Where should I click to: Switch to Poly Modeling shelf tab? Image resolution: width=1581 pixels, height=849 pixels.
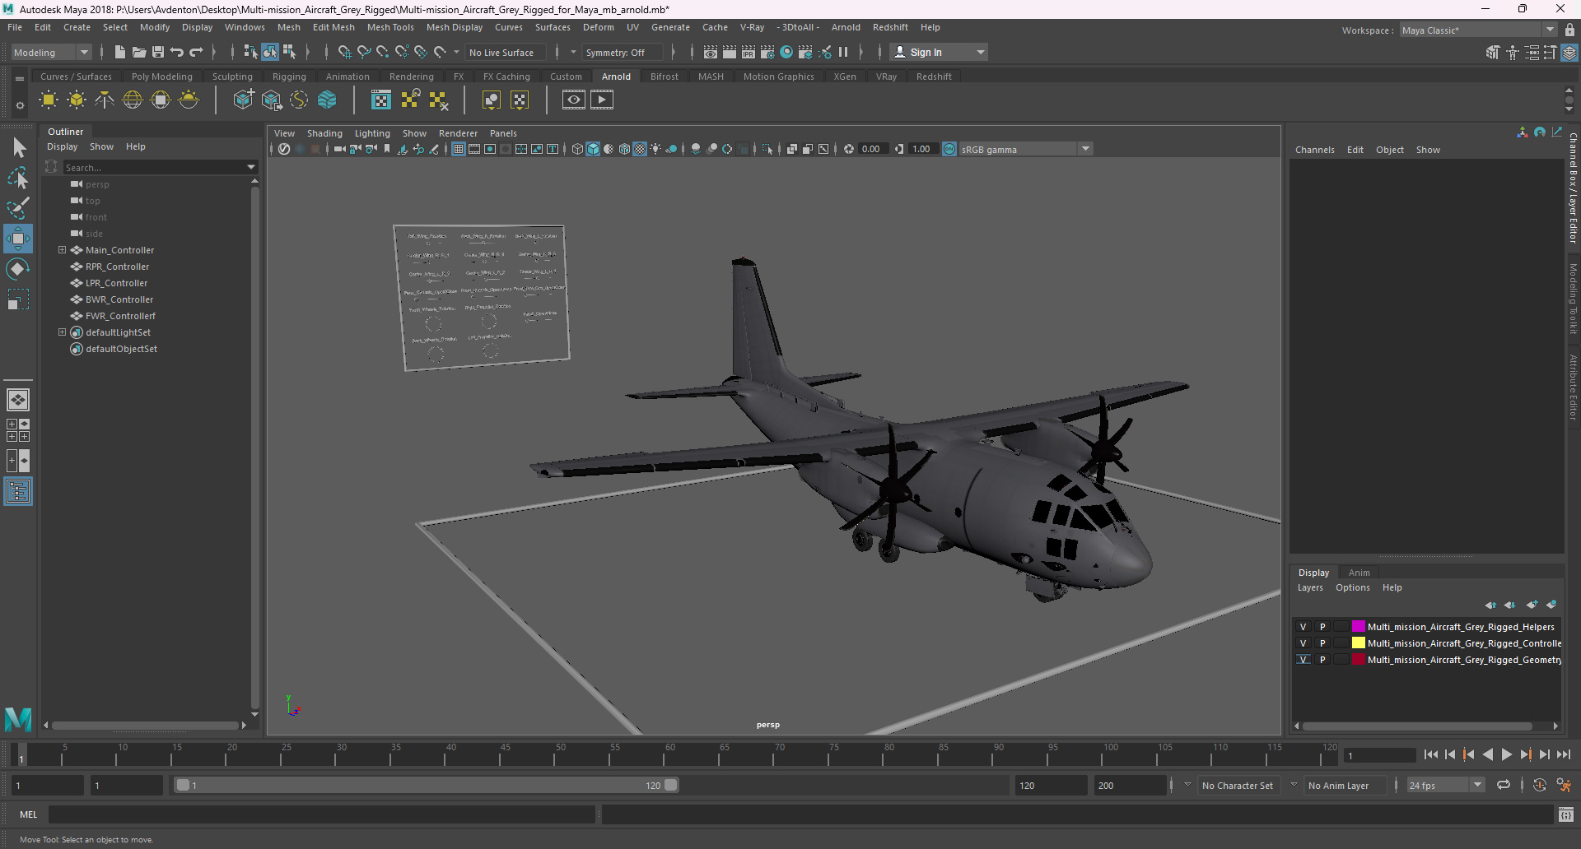coord(162,77)
